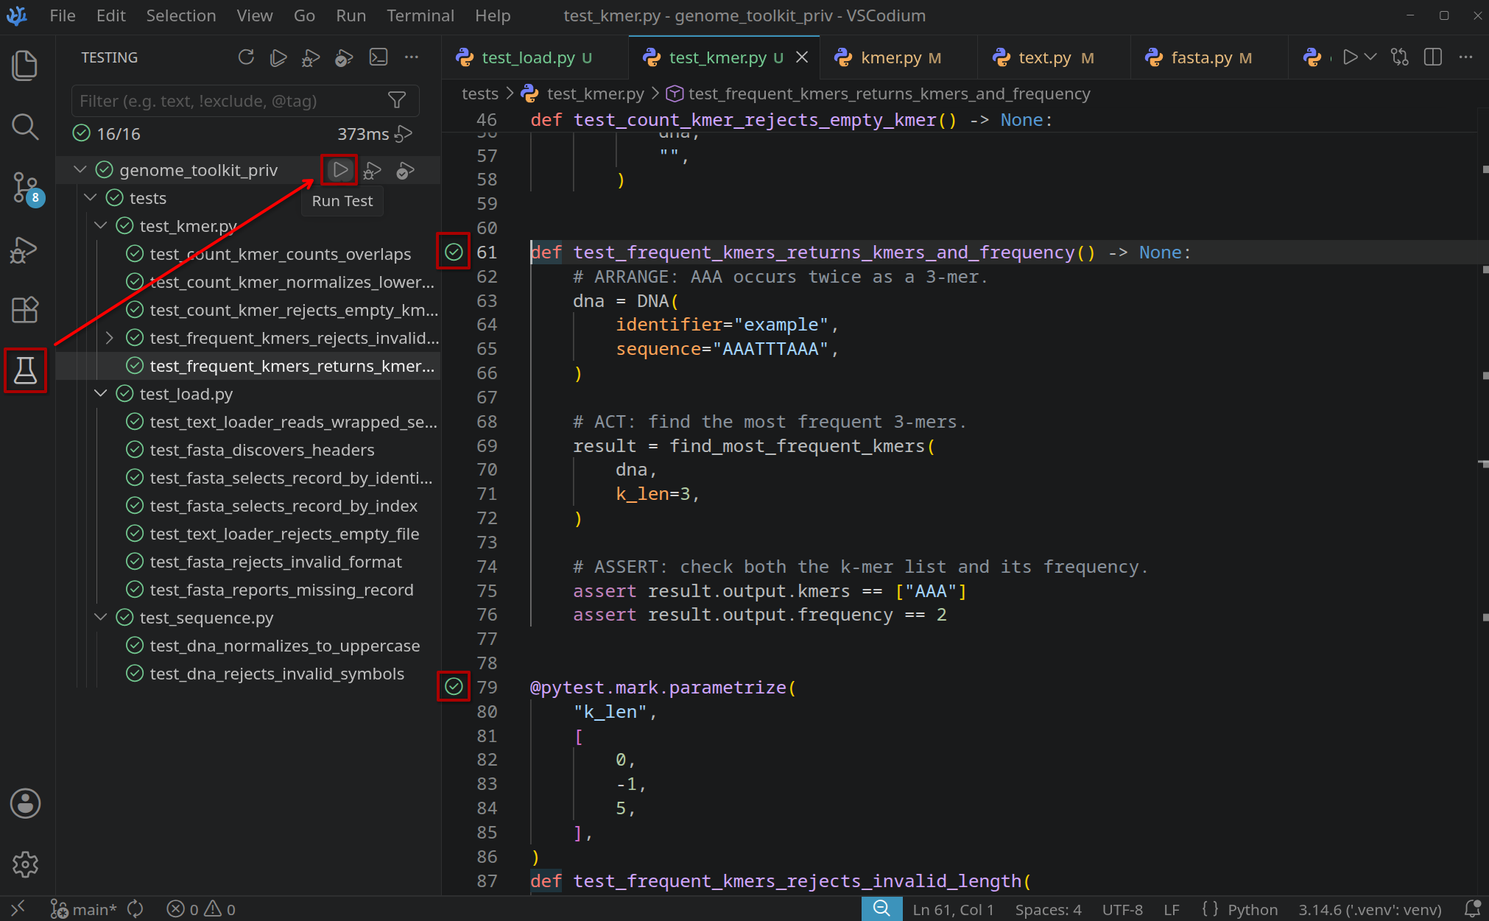Click the filter funnel icon in test filter
1489x921 pixels.
(397, 100)
